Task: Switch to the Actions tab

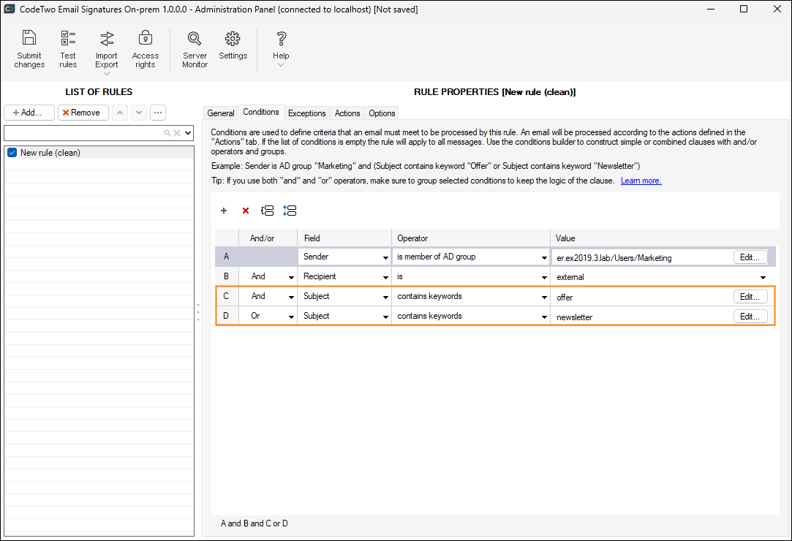Action: 347,113
